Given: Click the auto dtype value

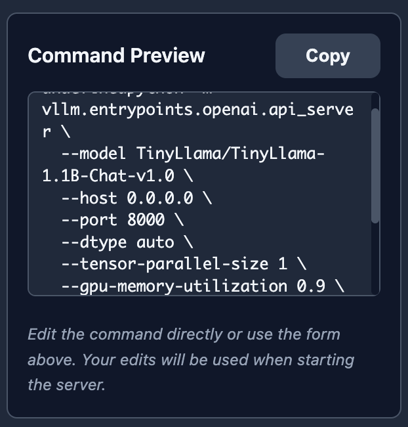Looking at the screenshot, I should (155, 242).
